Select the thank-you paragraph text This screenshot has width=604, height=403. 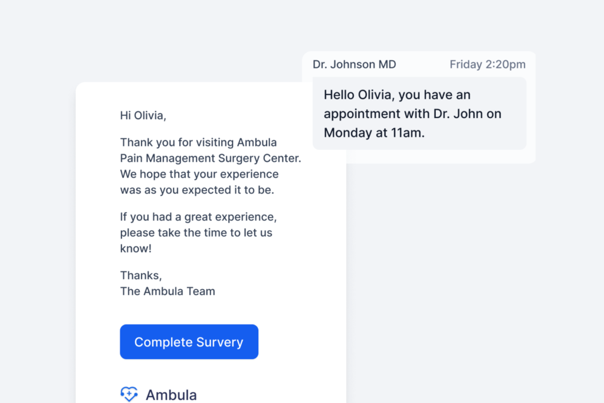(x=210, y=166)
